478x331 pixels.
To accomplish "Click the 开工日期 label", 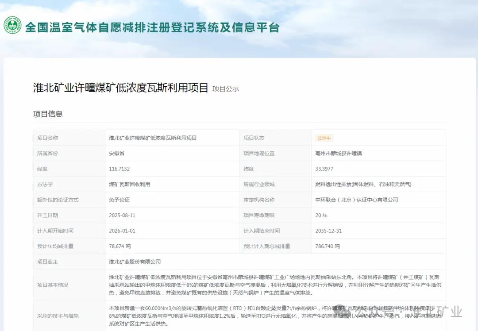I will (47, 216).
